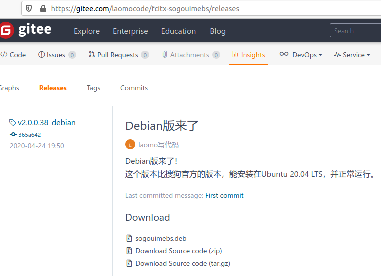Click the tag icon beside v2.0.0.38-debian
The height and width of the screenshot is (276, 381).
[x=12, y=123]
